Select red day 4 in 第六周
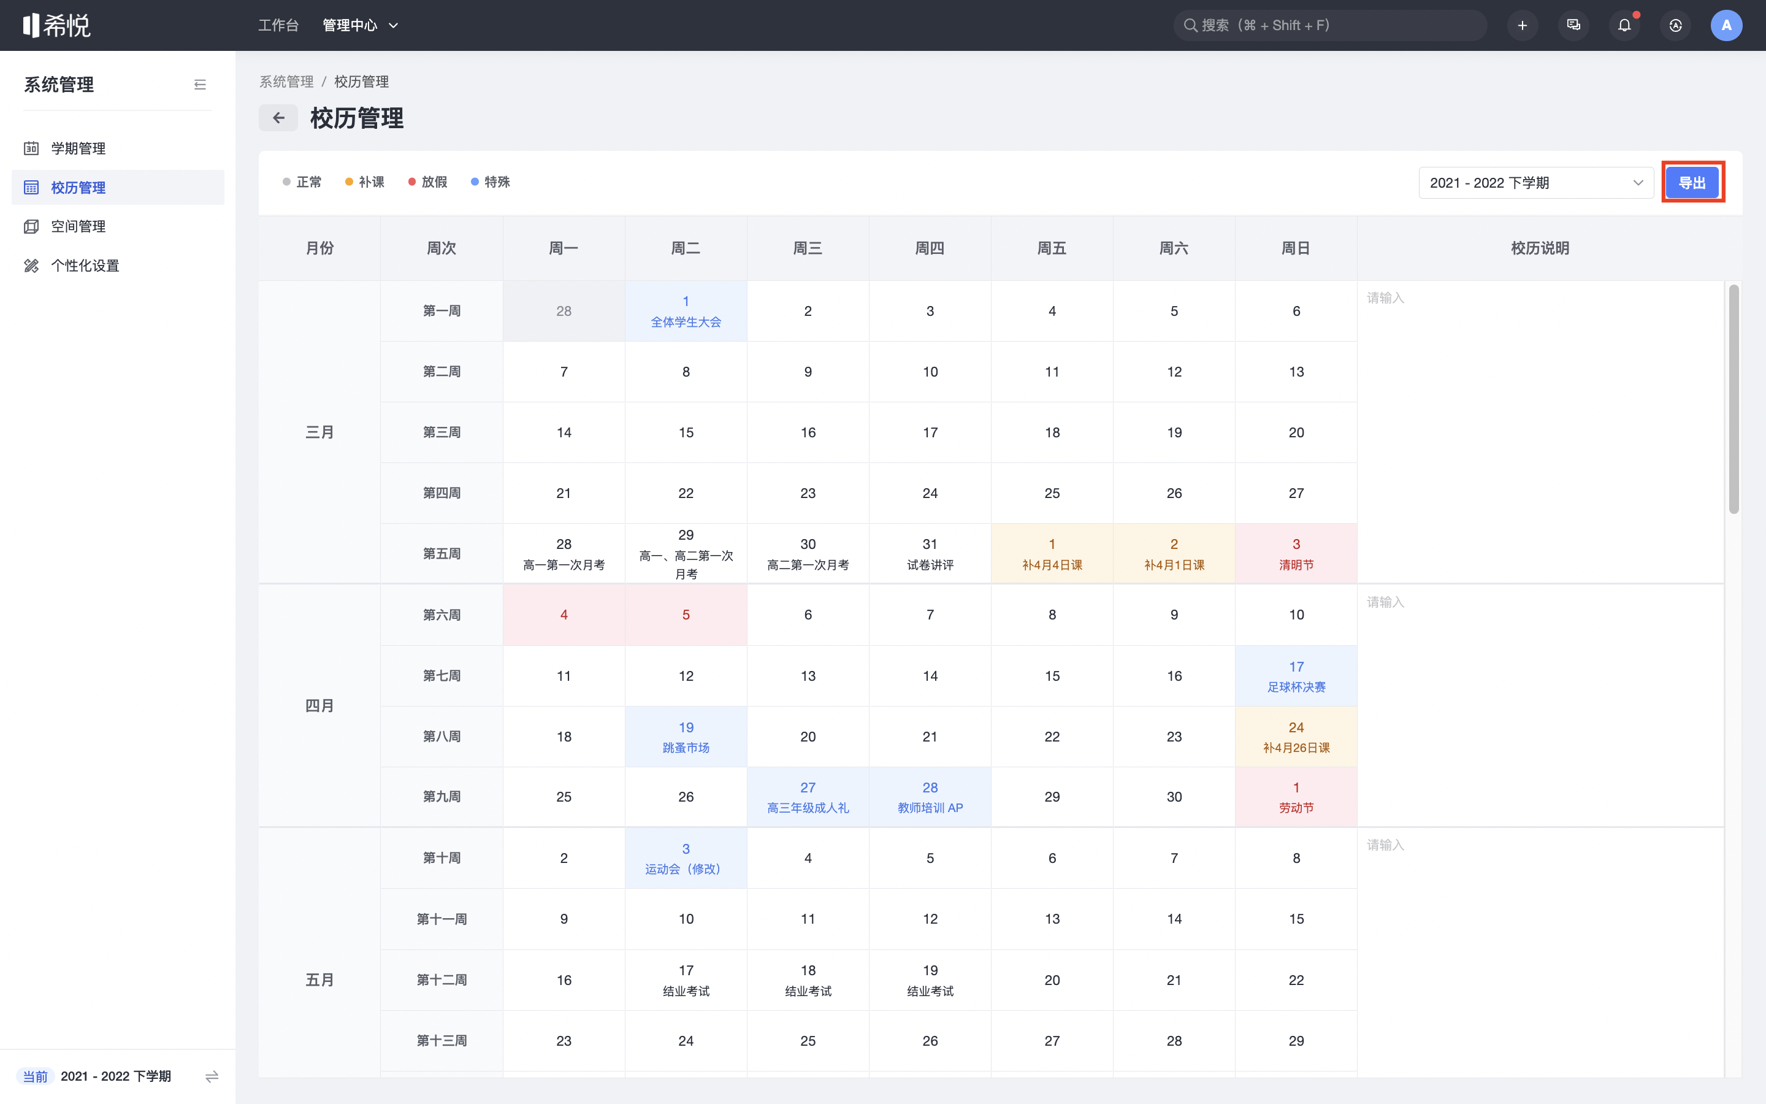This screenshot has width=1766, height=1104. coord(564,615)
